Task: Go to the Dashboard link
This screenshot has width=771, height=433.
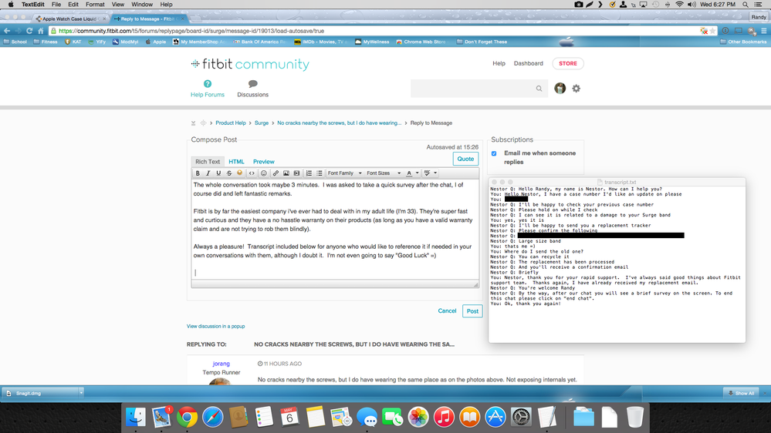Action: pyautogui.click(x=529, y=63)
